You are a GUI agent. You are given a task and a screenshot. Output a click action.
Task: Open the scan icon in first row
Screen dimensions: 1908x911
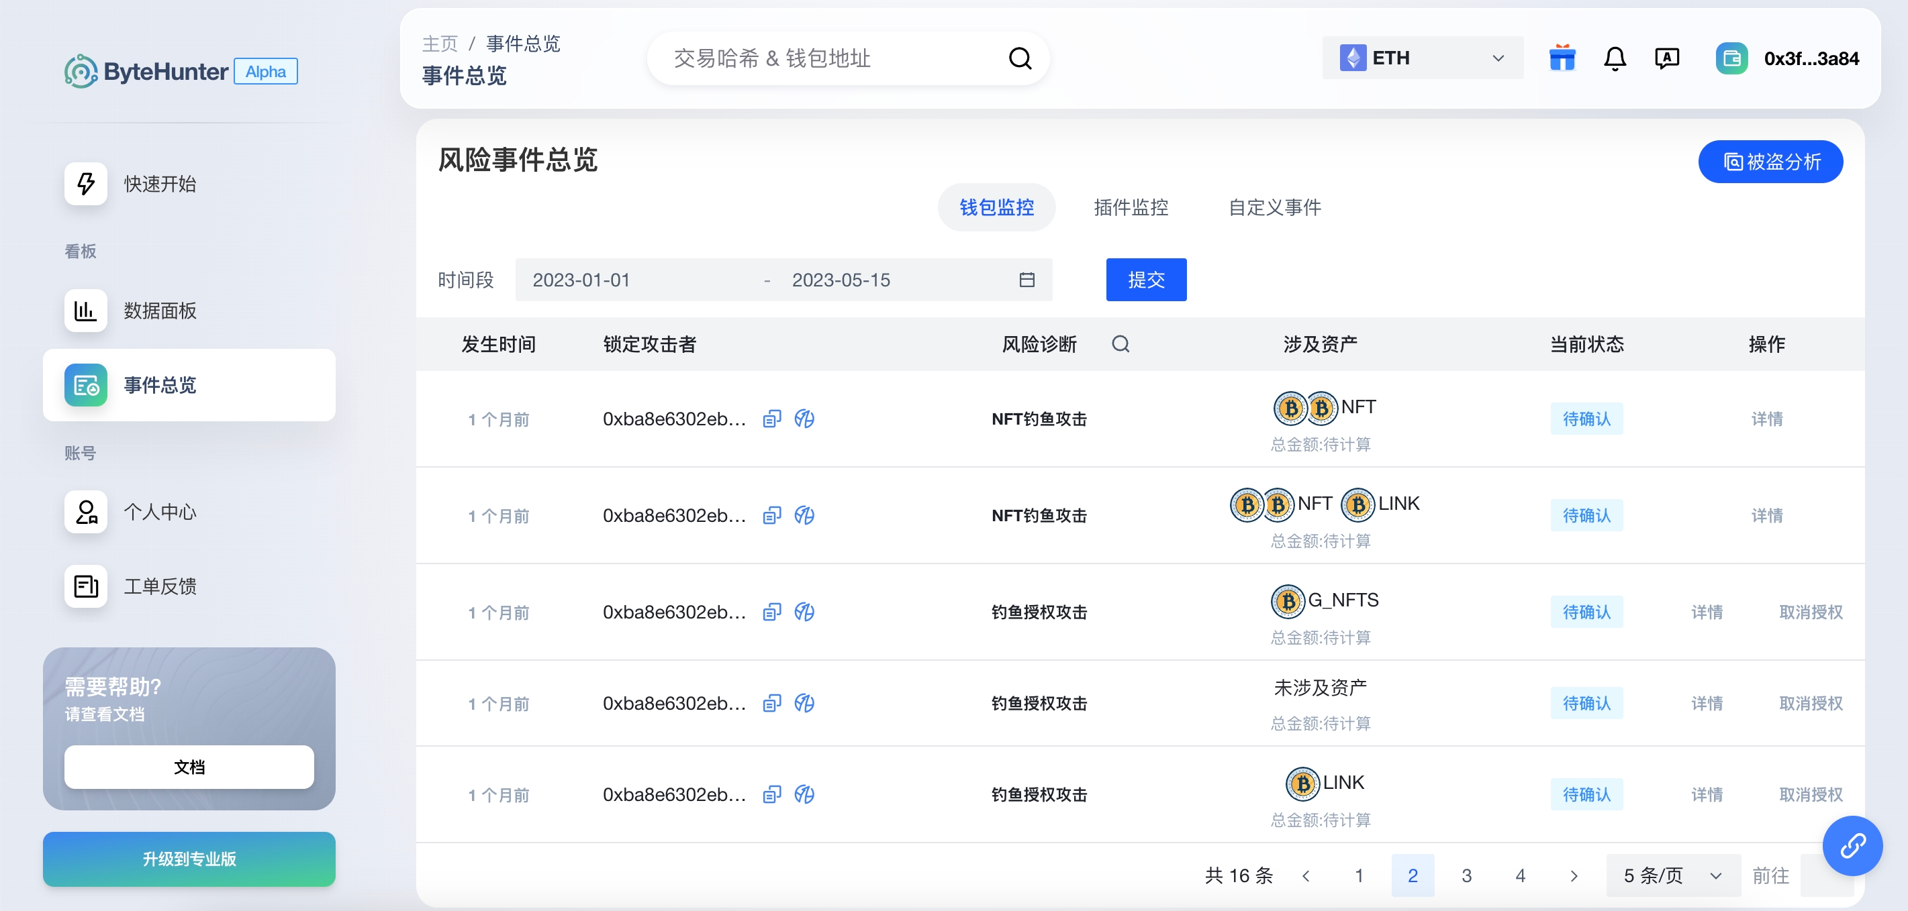coord(804,419)
